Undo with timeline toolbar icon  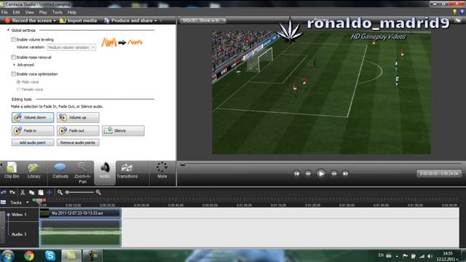tap(3, 192)
